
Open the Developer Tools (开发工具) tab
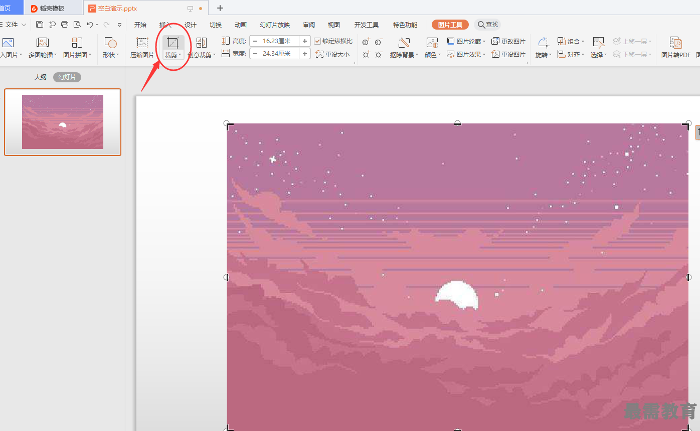point(367,25)
